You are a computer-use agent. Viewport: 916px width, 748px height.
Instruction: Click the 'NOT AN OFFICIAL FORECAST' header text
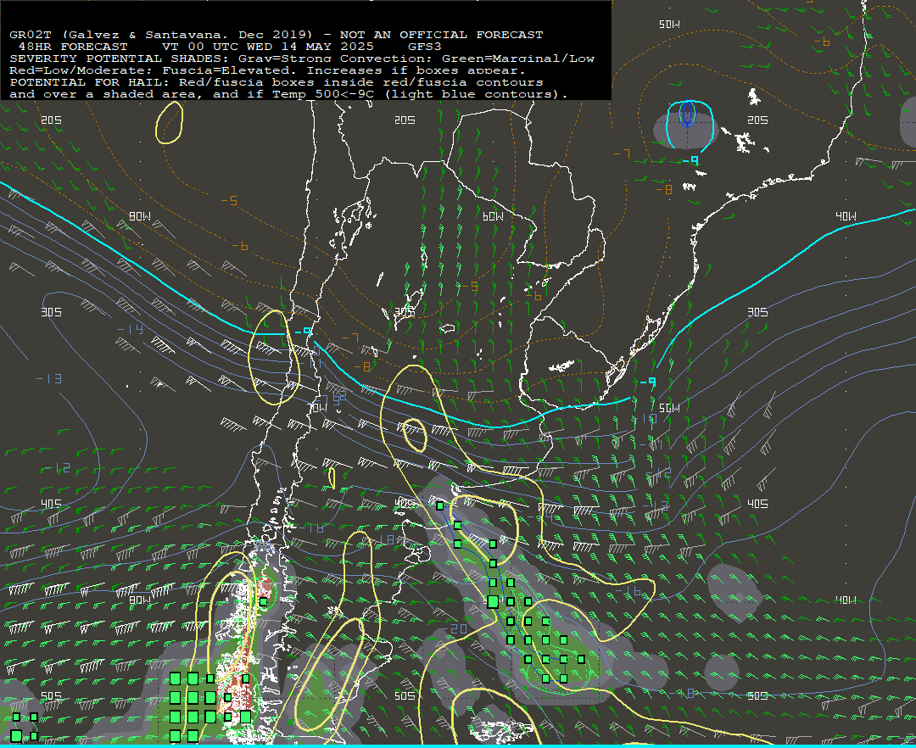pos(441,35)
